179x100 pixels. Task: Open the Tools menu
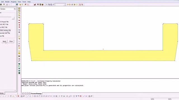click(24, 2)
